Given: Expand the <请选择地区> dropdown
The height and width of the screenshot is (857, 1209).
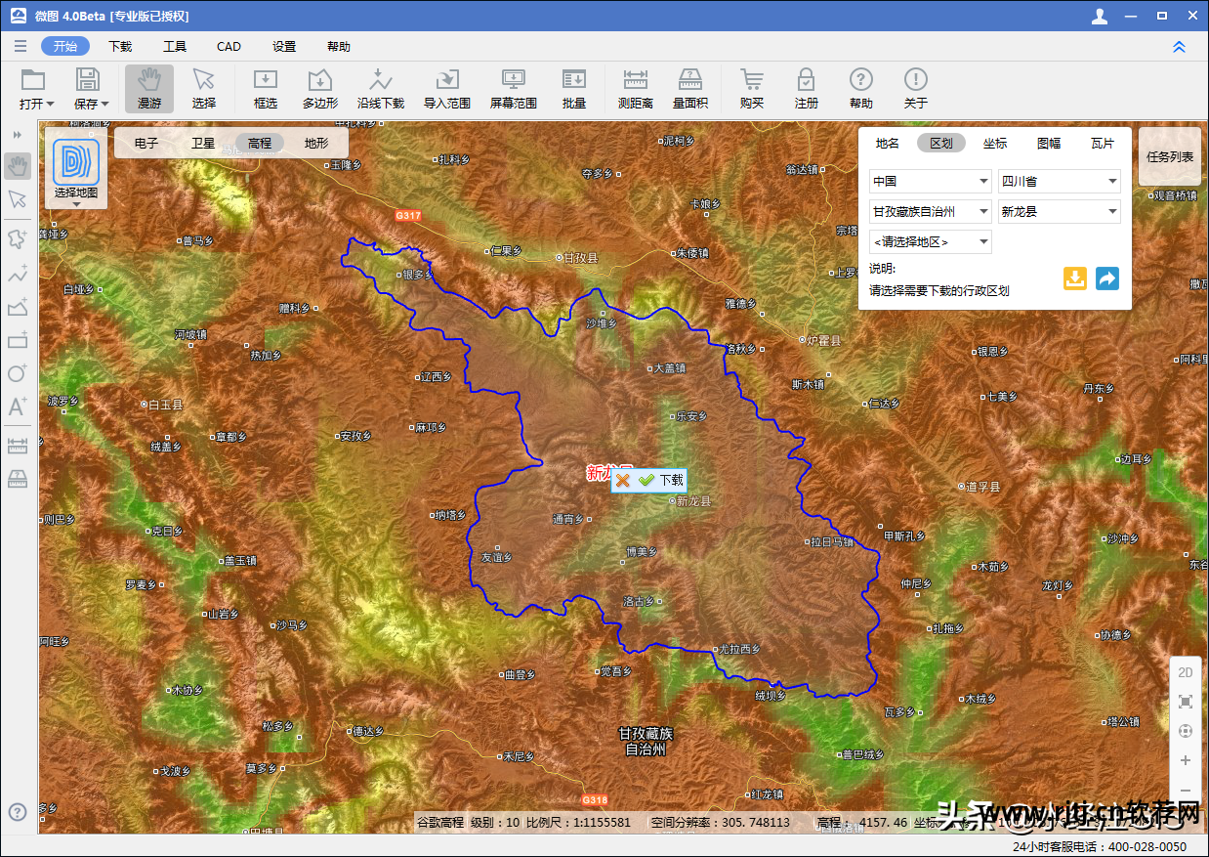Looking at the screenshot, I should [x=931, y=241].
